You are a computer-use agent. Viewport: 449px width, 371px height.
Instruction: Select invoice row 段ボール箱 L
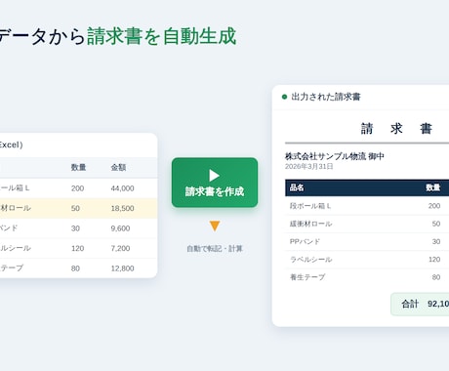point(367,206)
